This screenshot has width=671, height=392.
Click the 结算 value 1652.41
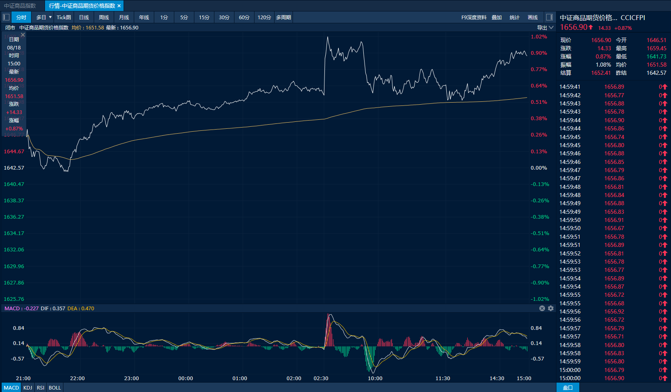(601, 73)
